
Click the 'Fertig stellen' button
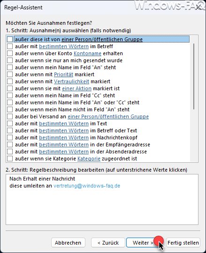coord(183,243)
